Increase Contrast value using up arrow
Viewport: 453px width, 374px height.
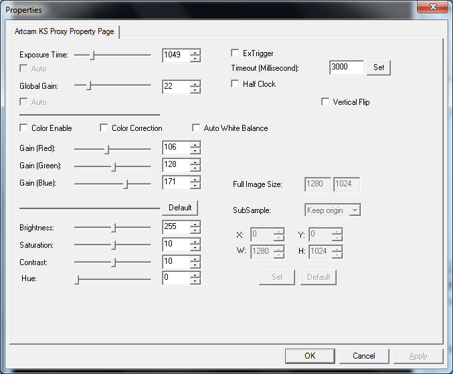tap(195, 259)
